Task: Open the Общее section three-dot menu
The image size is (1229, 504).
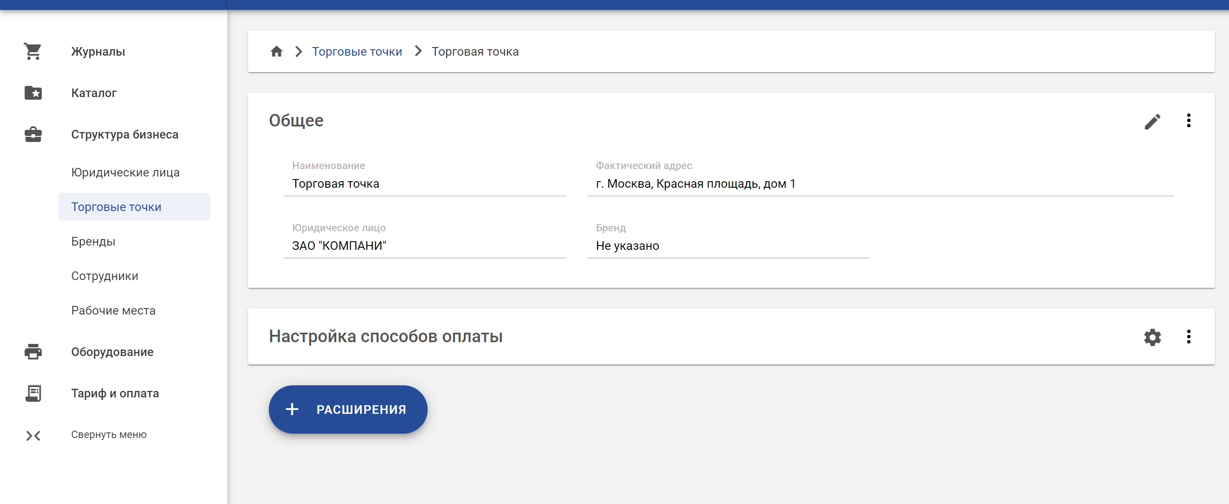Action: [1188, 120]
